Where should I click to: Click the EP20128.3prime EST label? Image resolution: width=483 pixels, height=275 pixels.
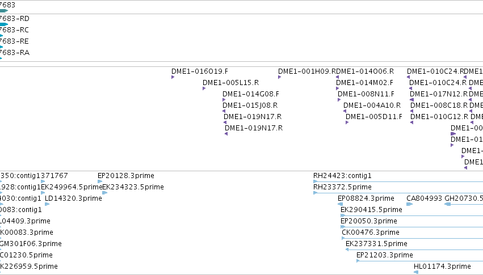click(126, 176)
